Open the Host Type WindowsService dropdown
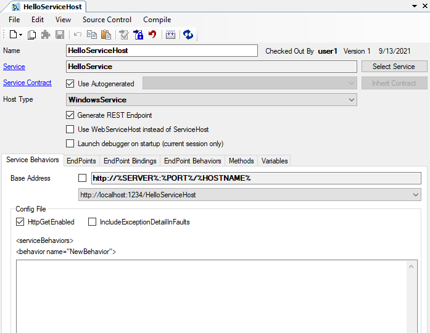Viewport: 430px width, 333px height. (x=212, y=100)
